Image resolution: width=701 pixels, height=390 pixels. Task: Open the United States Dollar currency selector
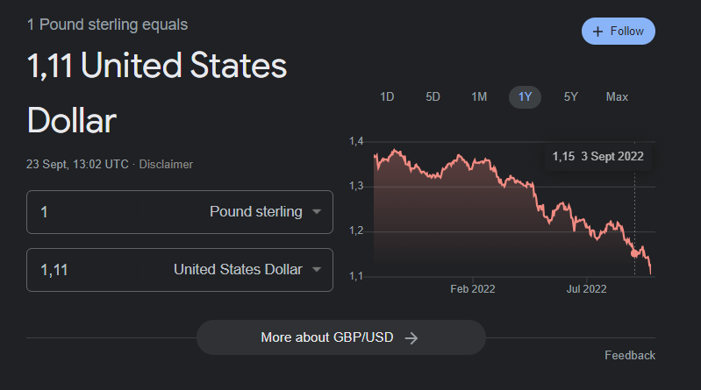pyautogui.click(x=238, y=269)
